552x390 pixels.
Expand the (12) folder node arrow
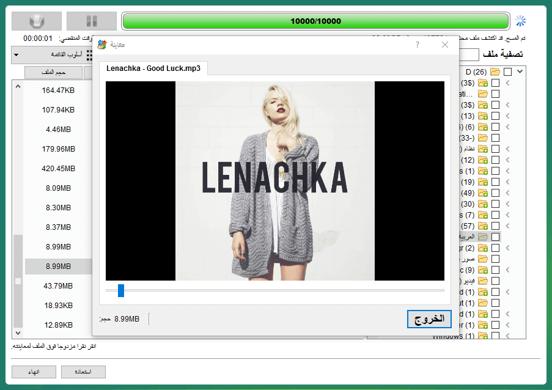tap(507, 160)
